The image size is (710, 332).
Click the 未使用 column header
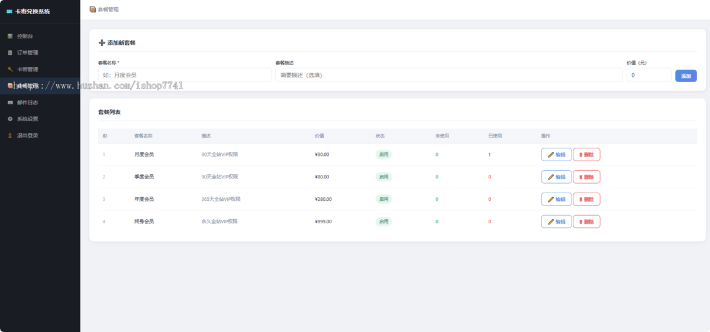[442, 136]
